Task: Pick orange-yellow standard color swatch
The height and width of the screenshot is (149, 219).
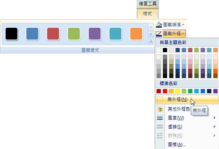Action: click(171, 91)
